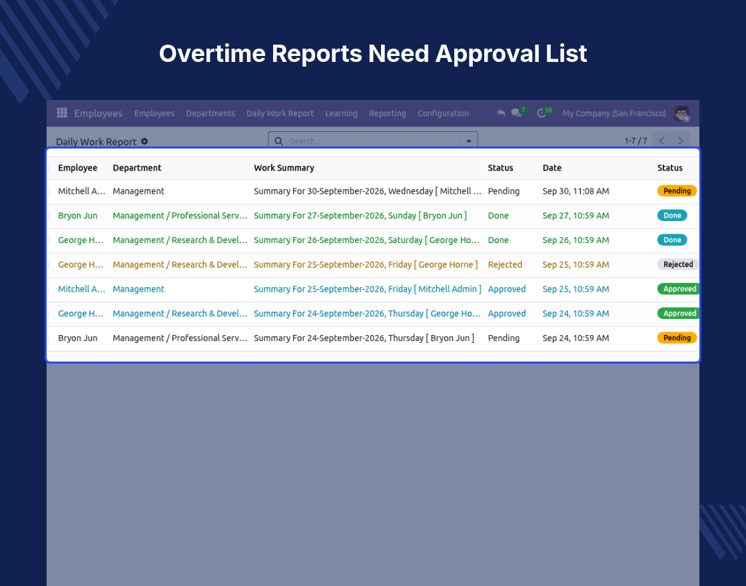This screenshot has width=746, height=586.
Task: Sort by Department column header
Action: (x=137, y=168)
